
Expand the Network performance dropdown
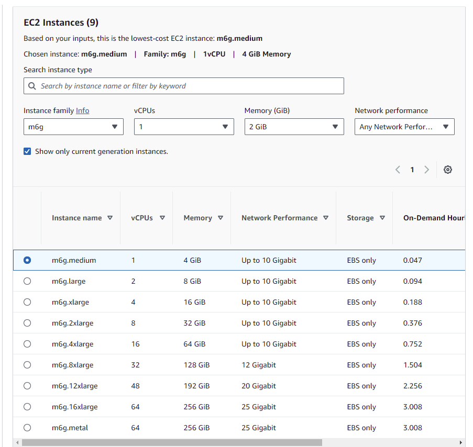click(404, 127)
